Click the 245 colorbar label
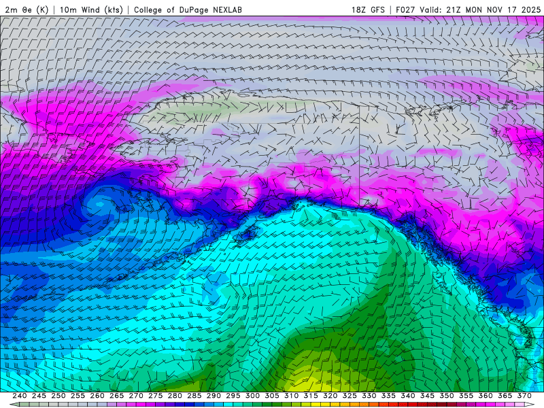This screenshot has width=544, height=408. click(x=39, y=396)
